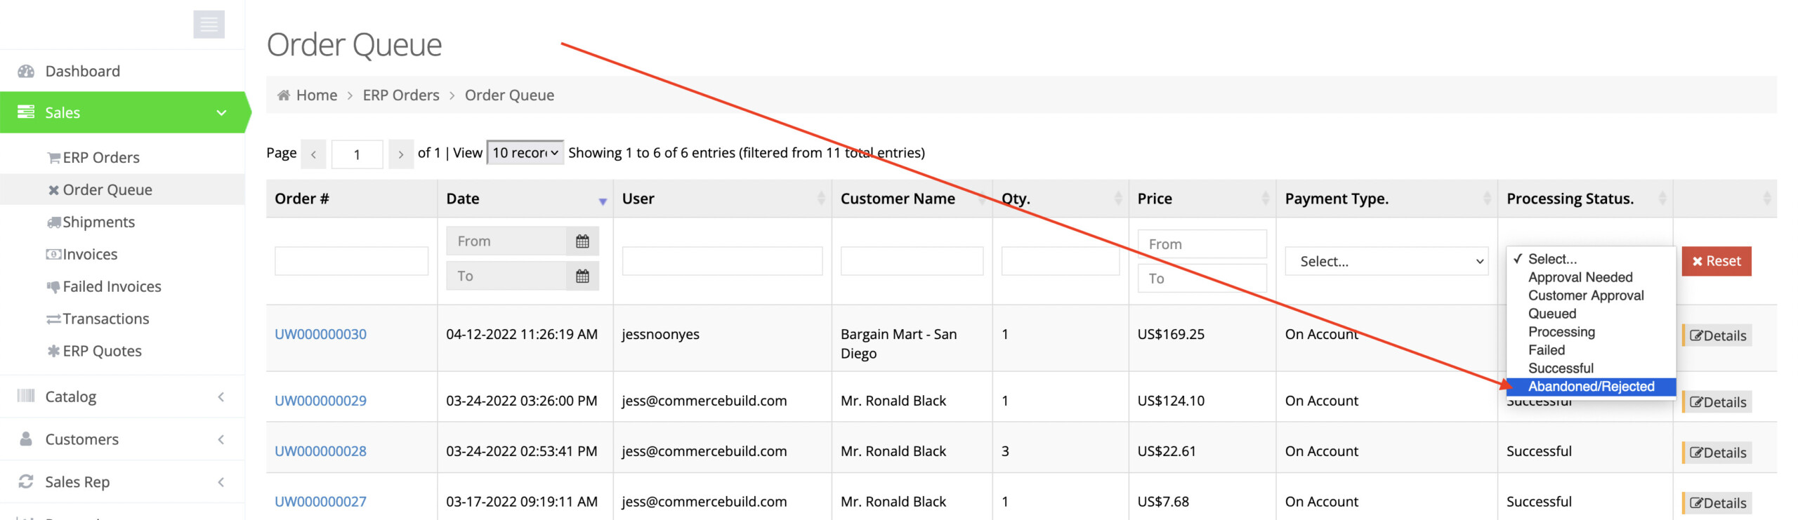Choose Approval Needed in status list
The width and height of the screenshot is (1798, 520).
pos(1580,278)
